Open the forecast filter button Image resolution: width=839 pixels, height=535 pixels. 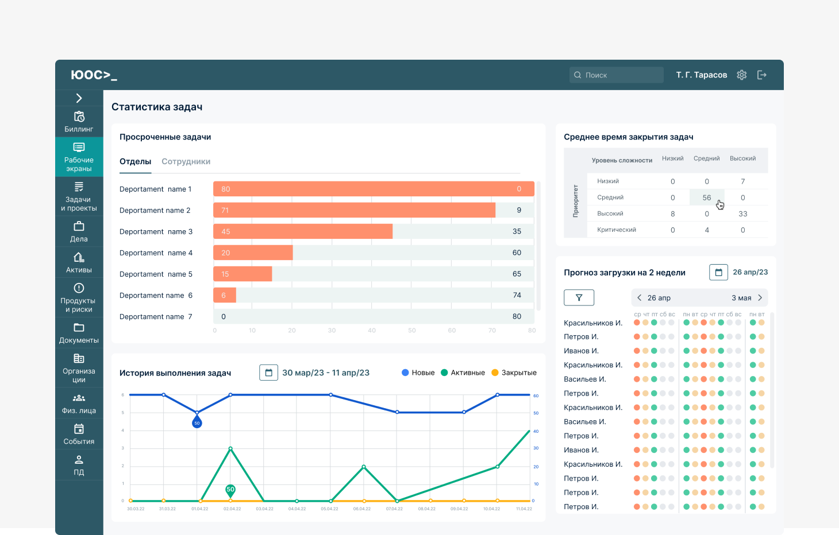(x=579, y=297)
